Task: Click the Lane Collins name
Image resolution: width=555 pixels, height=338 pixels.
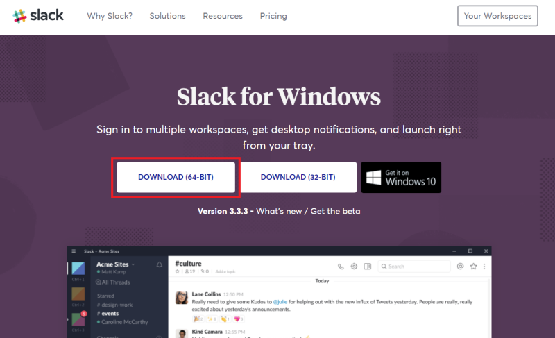Action: [206, 294]
